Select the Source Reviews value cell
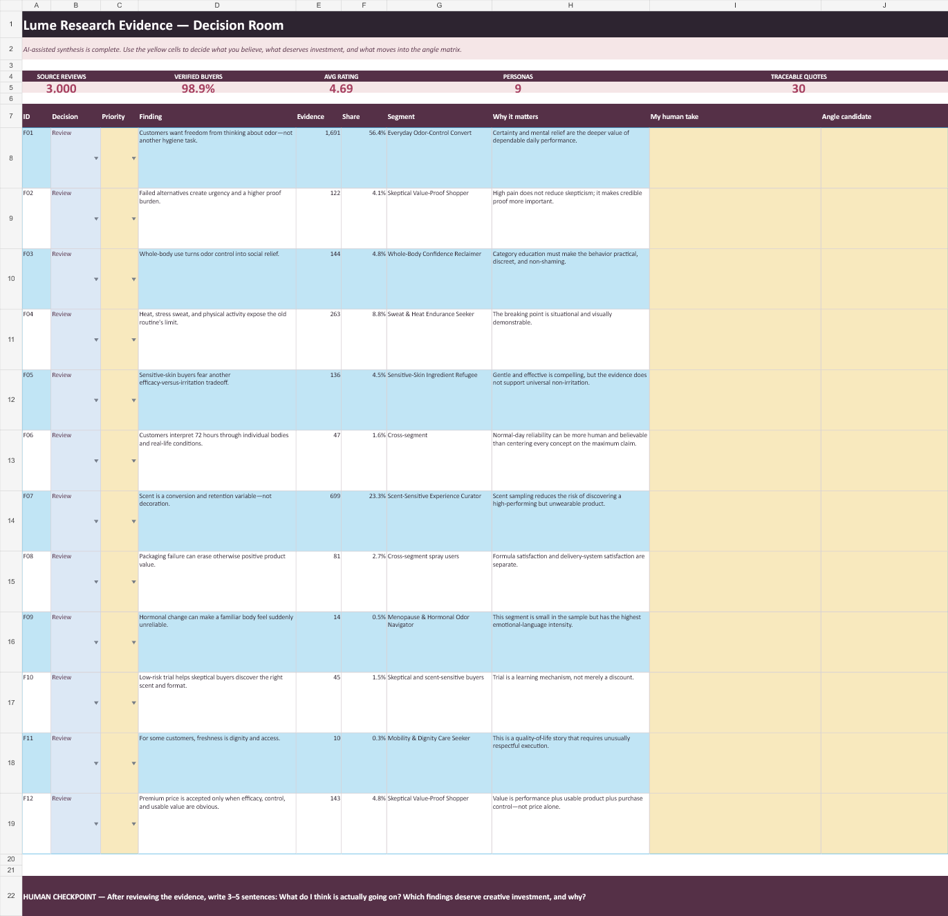Image resolution: width=948 pixels, height=916 pixels. 62,89
